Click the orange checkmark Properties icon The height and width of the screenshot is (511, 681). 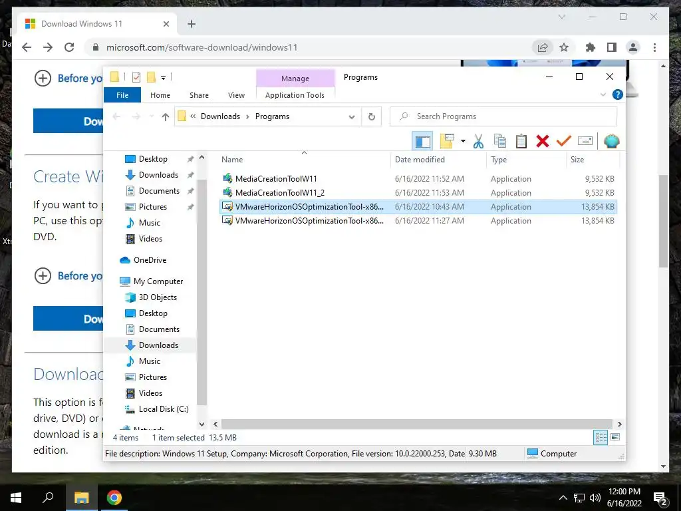[x=564, y=141]
